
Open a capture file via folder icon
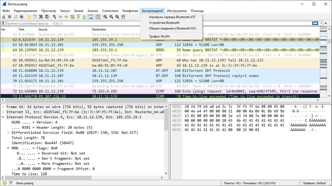pyautogui.click(x=29, y=17)
